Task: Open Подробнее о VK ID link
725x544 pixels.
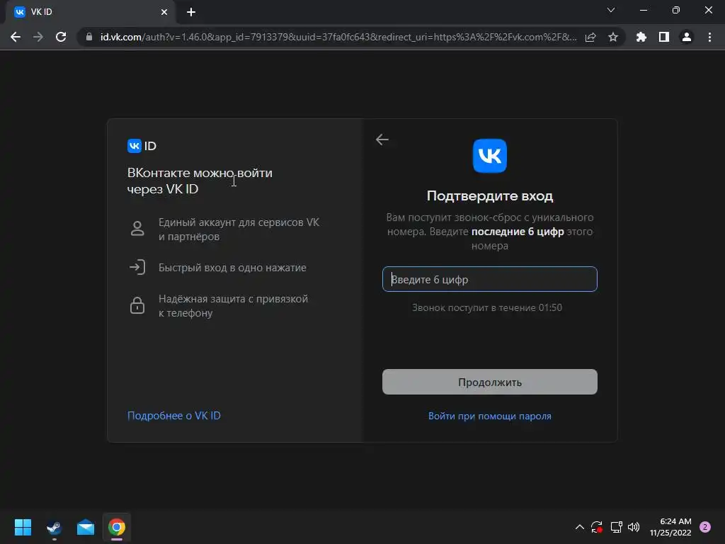Action: (174, 415)
